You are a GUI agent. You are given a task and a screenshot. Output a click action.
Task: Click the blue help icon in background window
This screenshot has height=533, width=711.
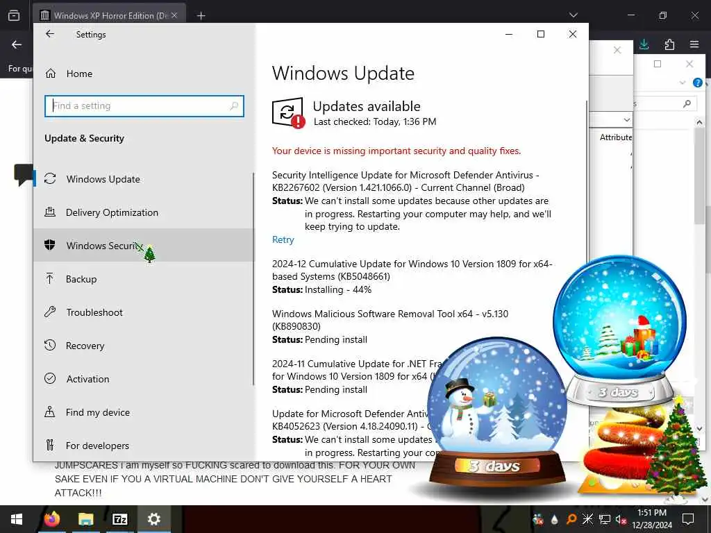point(697,83)
